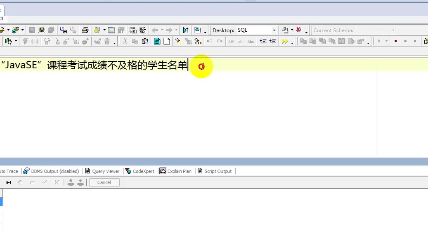This screenshot has width=428, height=240.
Task: Click the lowercase abc conversion icon
Action: click(241, 42)
